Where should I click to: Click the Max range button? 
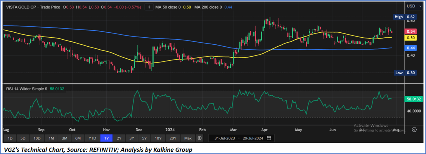coord(188,138)
